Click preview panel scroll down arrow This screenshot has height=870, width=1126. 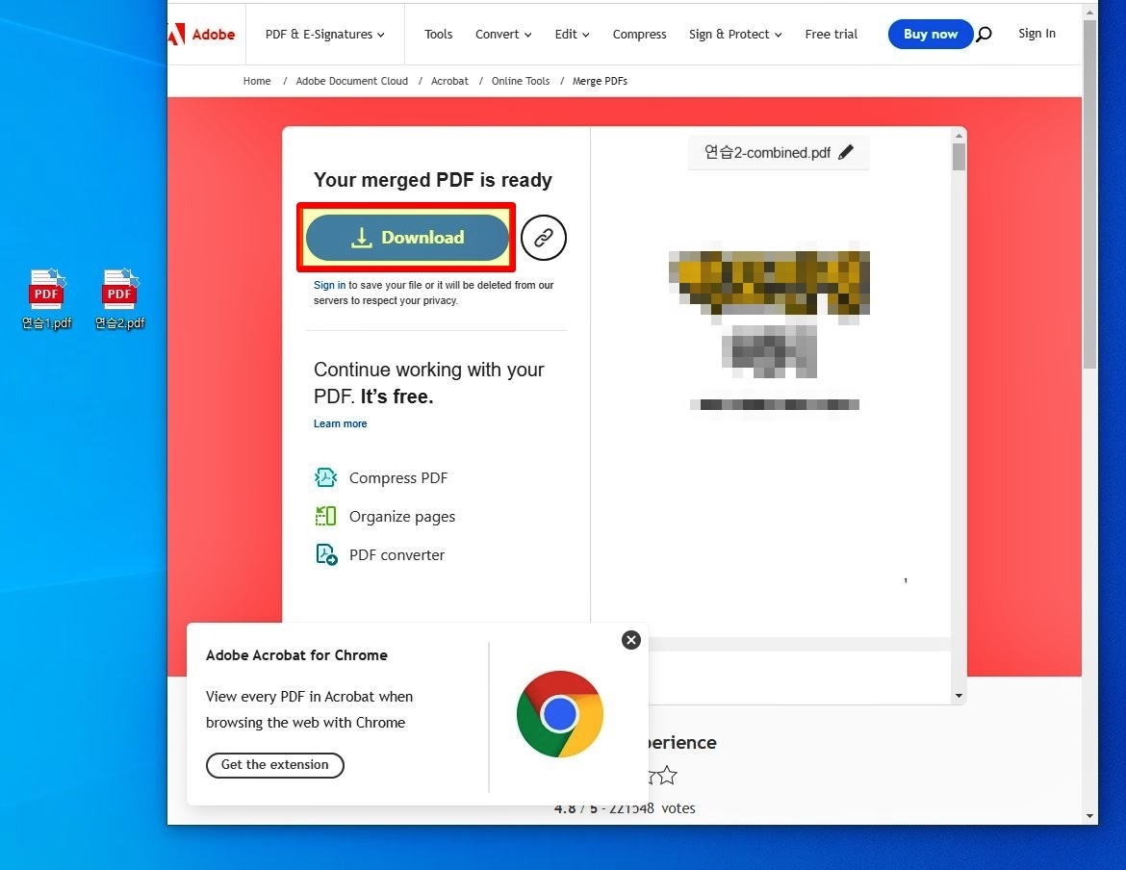pyautogui.click(x=959, y=696)
